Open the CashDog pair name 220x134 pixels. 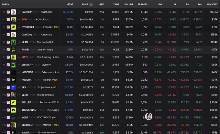(37, 35)
